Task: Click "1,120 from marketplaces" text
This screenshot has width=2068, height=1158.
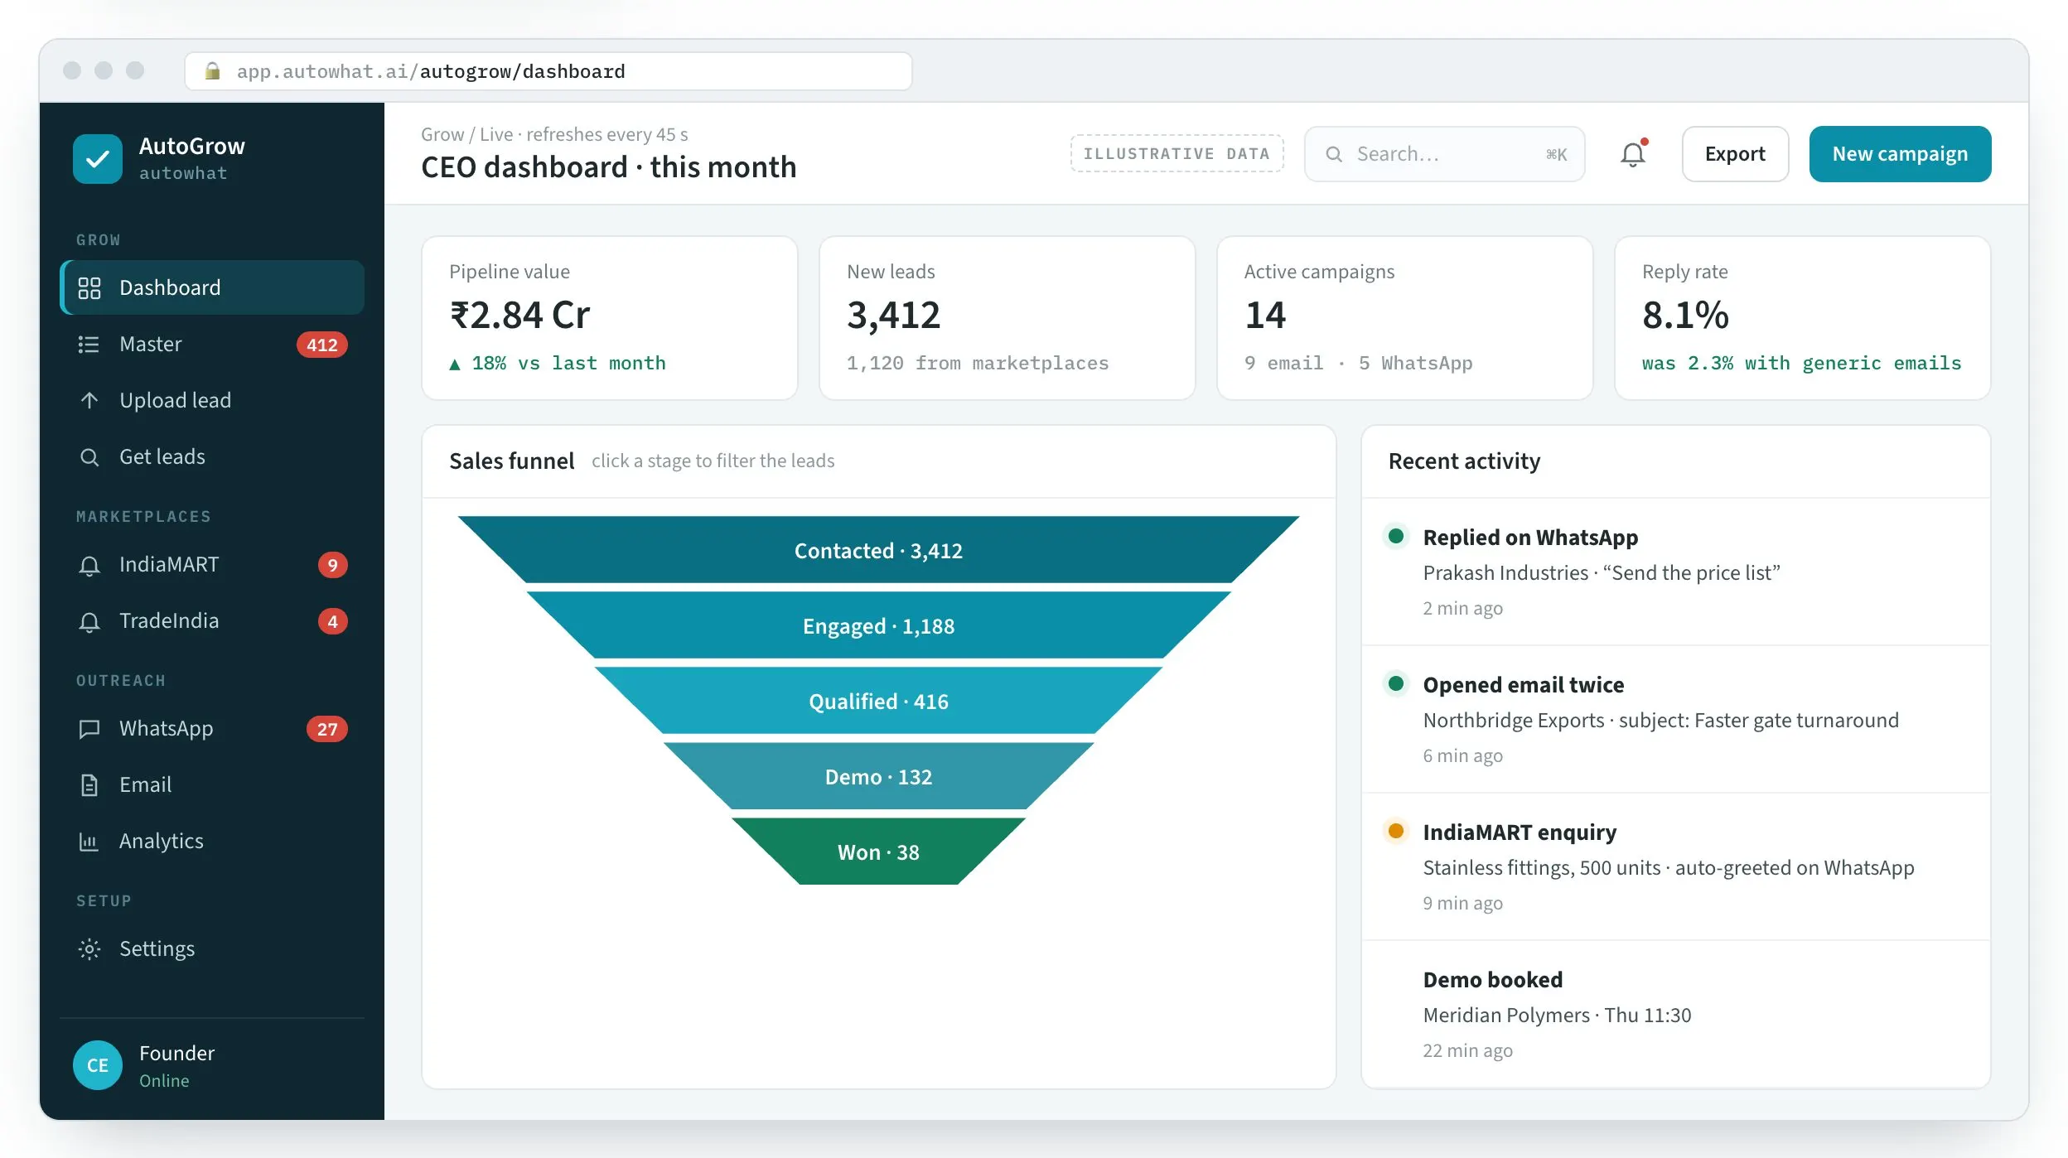Action: click(978, 364)
